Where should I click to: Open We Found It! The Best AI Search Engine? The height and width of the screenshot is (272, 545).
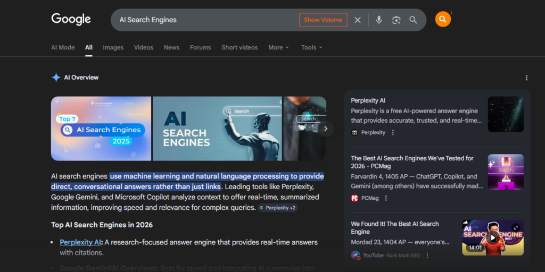pos(395,227)
